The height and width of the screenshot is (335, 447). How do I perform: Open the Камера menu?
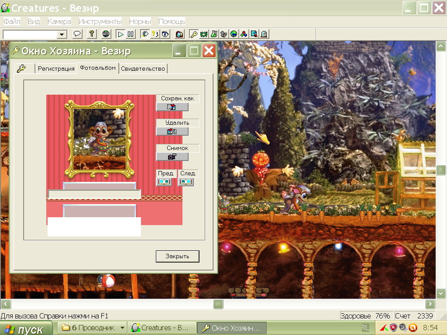59,21
